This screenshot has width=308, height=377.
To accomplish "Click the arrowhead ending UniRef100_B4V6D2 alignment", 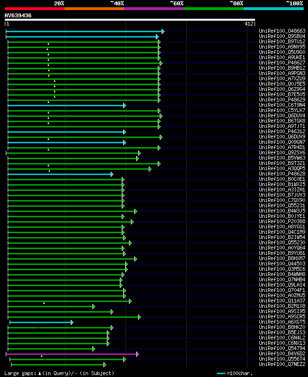I will [138, 354].
